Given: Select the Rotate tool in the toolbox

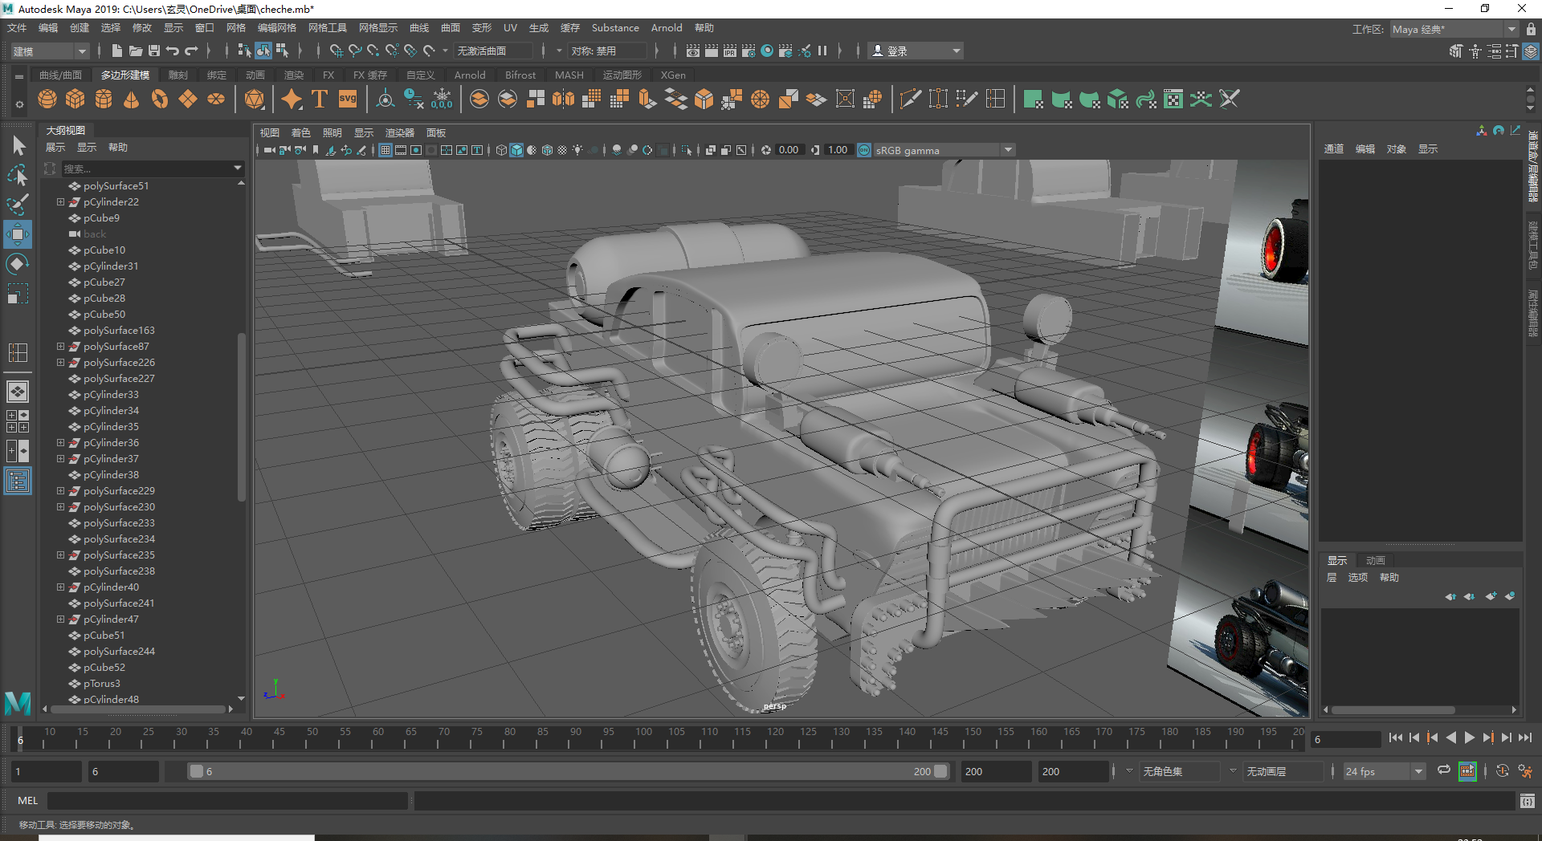Looking at the screenshot, I should point(18,264).
